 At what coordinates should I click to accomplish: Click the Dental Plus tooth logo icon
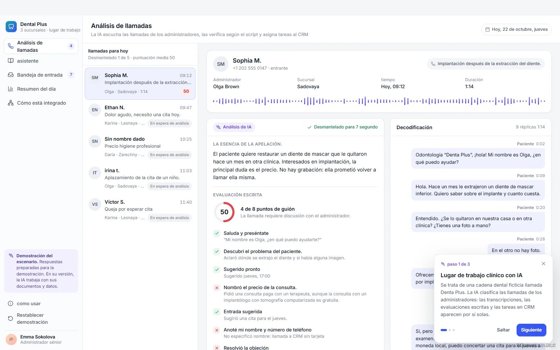tap(11, 27)
